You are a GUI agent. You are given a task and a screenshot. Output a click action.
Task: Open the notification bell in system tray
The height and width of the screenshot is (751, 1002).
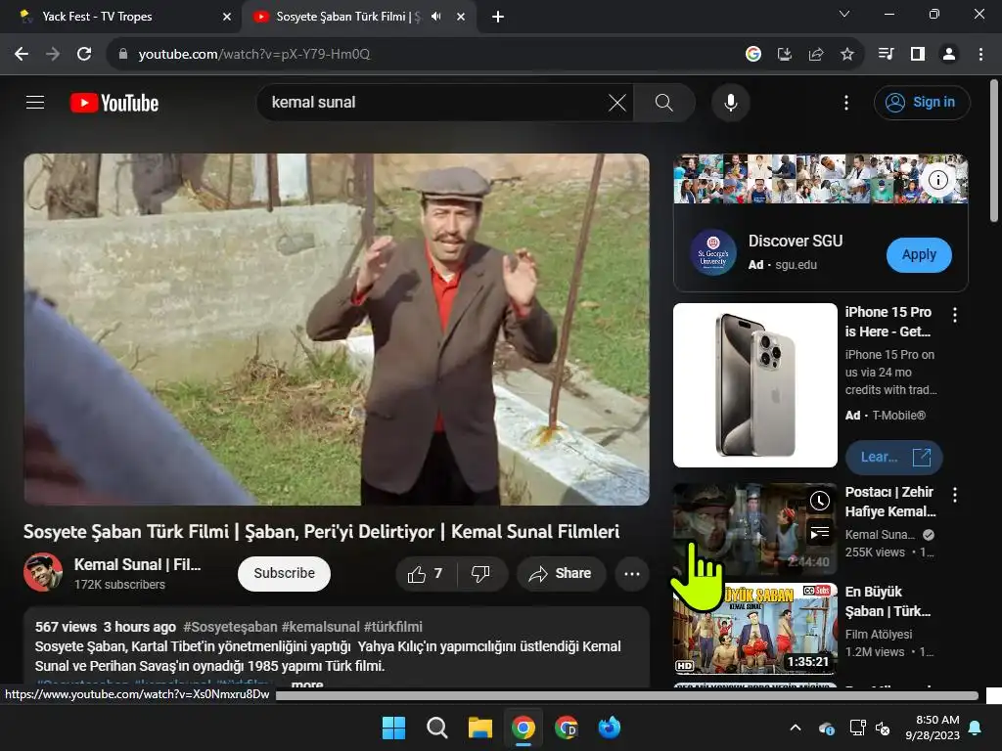point(976,728)
